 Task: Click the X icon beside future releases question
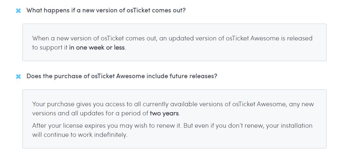pyautogui.click(x=19, y=77)
